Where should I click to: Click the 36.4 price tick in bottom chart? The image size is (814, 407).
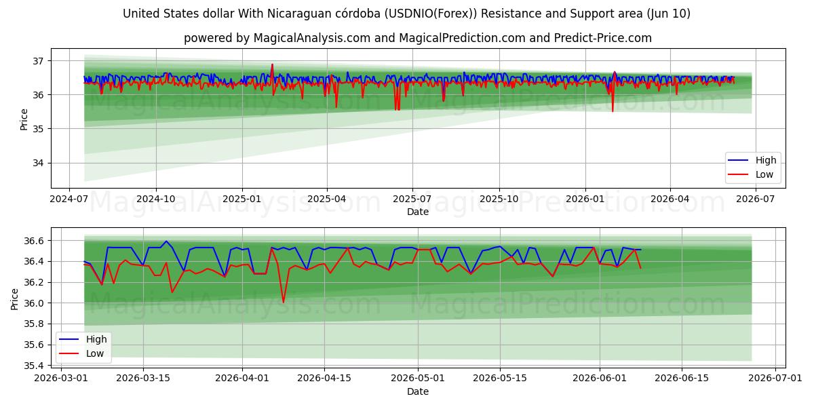click(34, 262)
